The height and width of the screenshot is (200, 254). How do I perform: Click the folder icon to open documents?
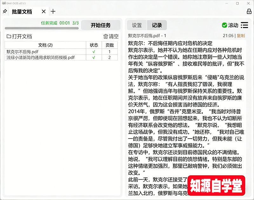point(9,37)
